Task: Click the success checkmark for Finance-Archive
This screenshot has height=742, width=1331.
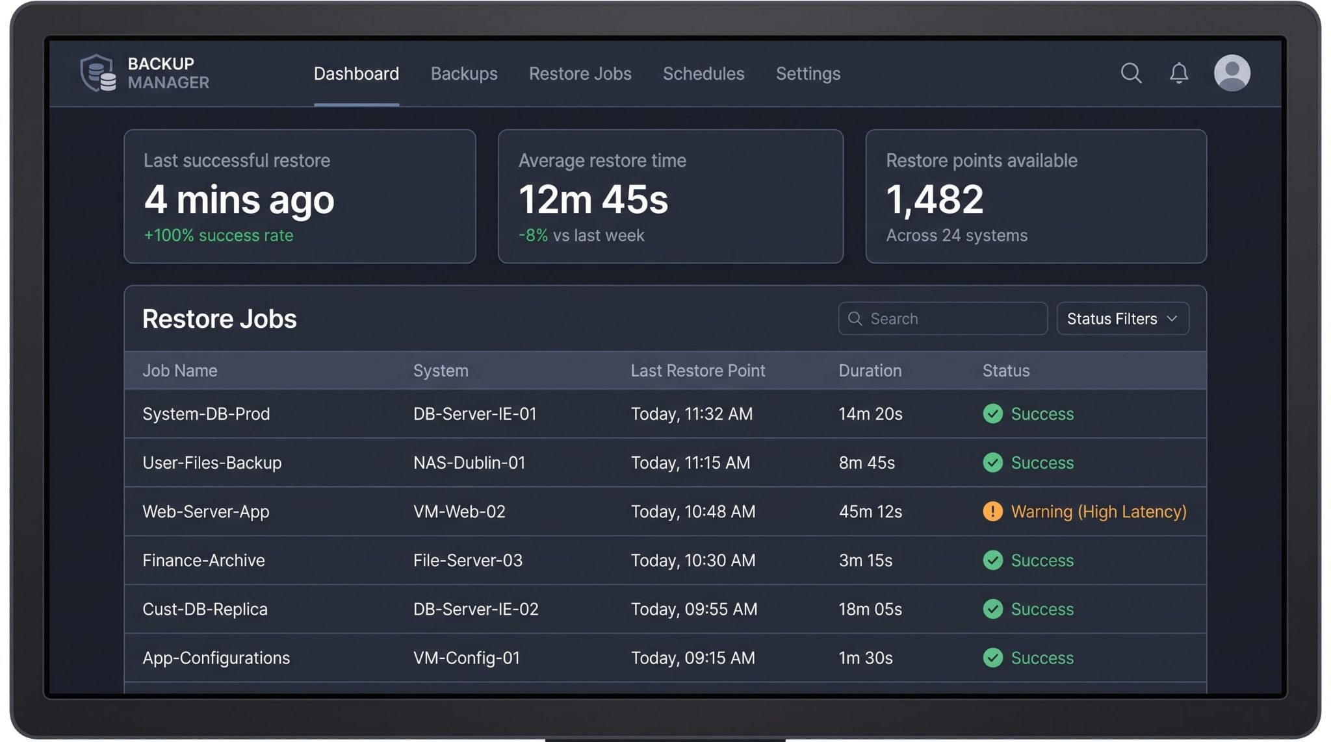Action: pos(992,560)
